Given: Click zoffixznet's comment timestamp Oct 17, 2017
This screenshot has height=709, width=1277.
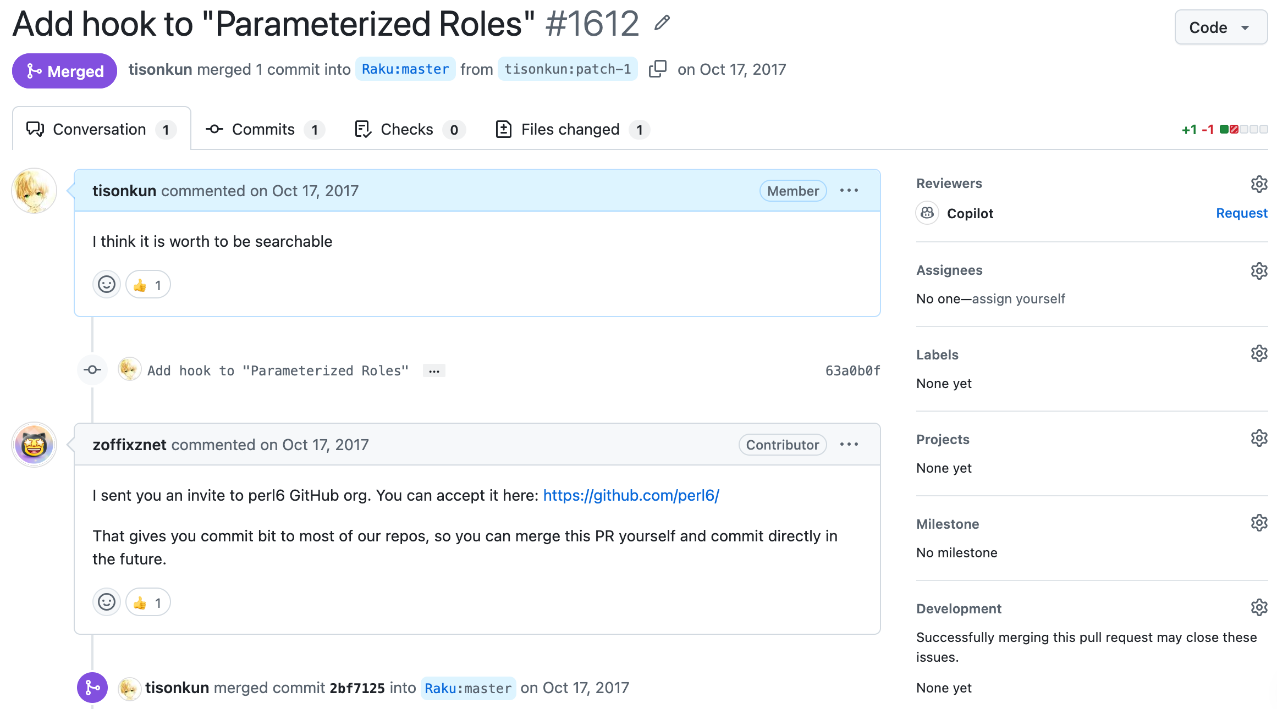Looking at the screenshot, I should [x=325, y=445].
